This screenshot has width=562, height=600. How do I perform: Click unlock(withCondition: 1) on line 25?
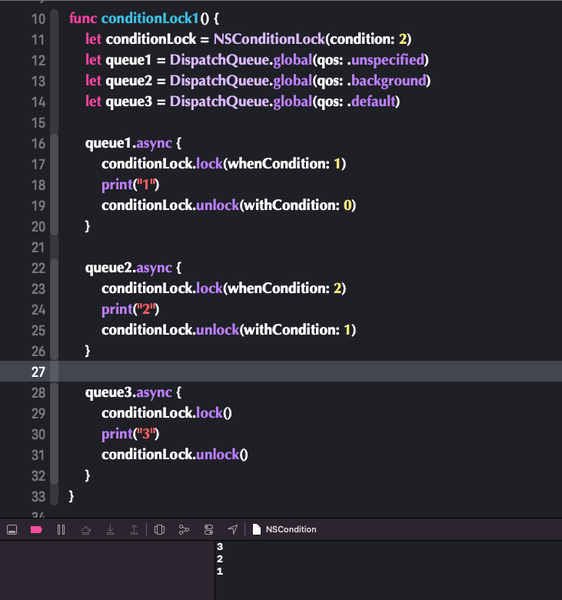coord(276,330)
